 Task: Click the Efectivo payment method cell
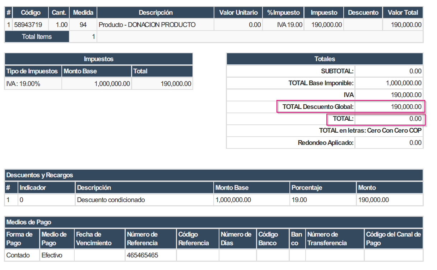click(52, 255)
